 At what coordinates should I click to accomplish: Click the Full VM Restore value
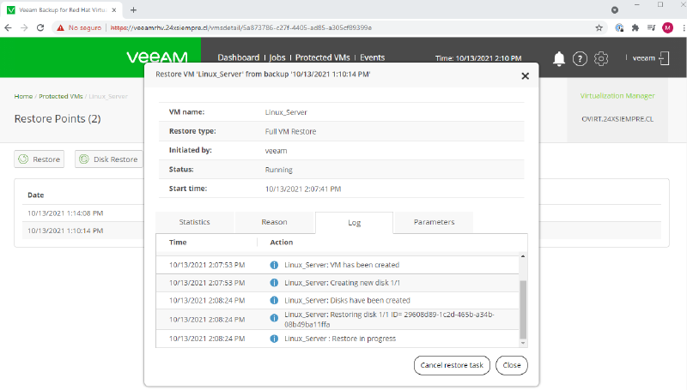click(x=290, y=131)
